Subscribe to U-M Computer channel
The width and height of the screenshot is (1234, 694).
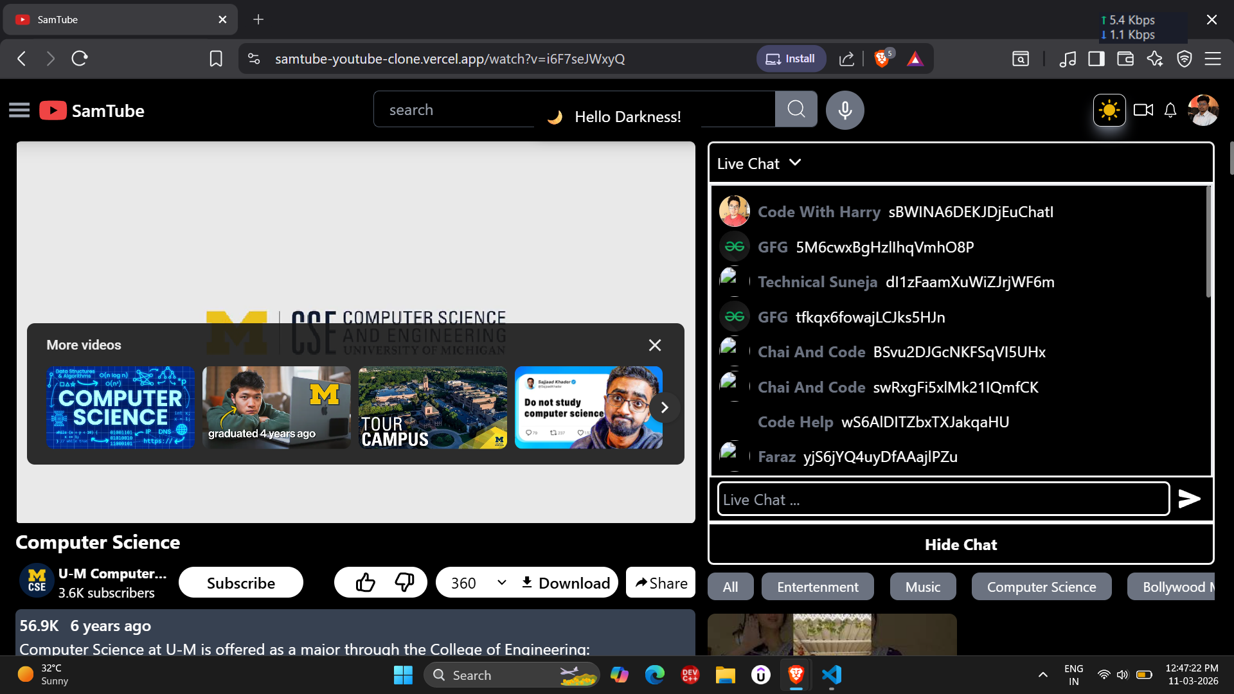pos(241,583)
